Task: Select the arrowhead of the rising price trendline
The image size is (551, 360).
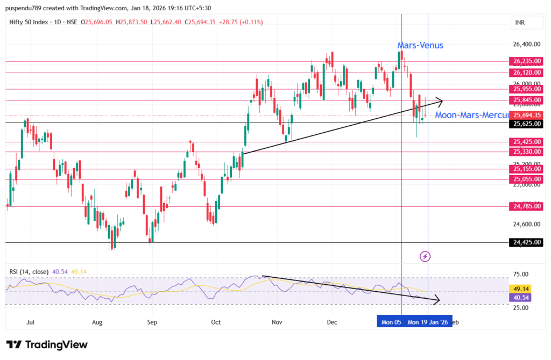Action: [440, 100]
